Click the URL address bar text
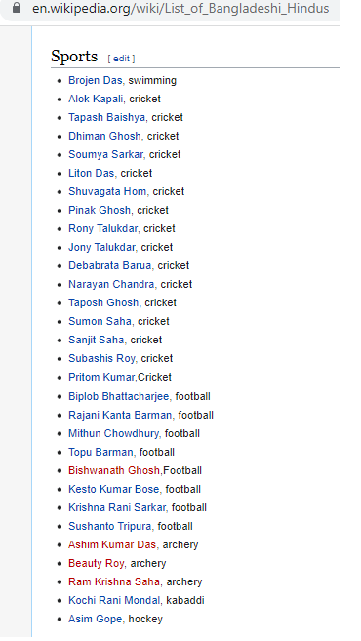This screenshot has height=641, width=361. coord(180,8)
